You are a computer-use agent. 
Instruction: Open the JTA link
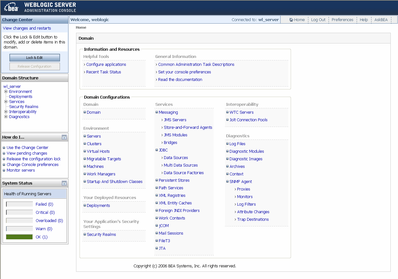[162, 248]
